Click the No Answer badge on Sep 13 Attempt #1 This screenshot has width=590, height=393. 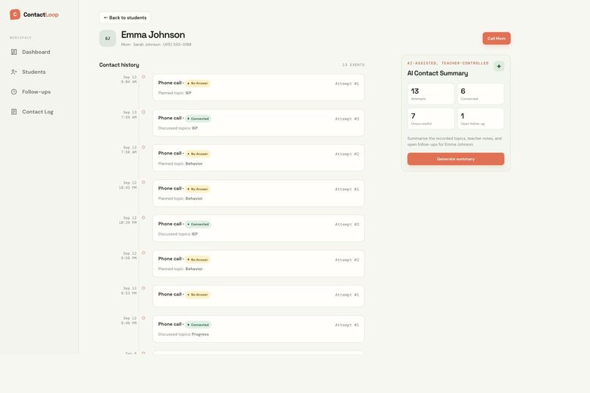click(x=198, y=83)
